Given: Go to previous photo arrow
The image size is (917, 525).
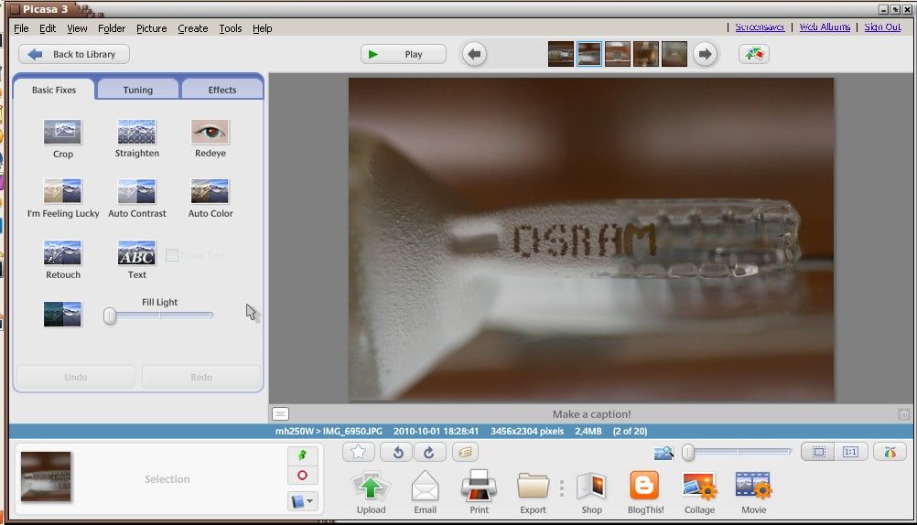Looking at the screenshot, I should (x=474, y=54).
